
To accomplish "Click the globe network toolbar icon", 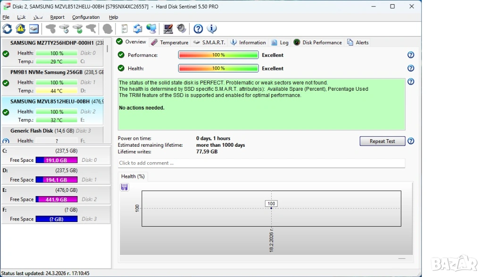I will [x=151, y=29].
